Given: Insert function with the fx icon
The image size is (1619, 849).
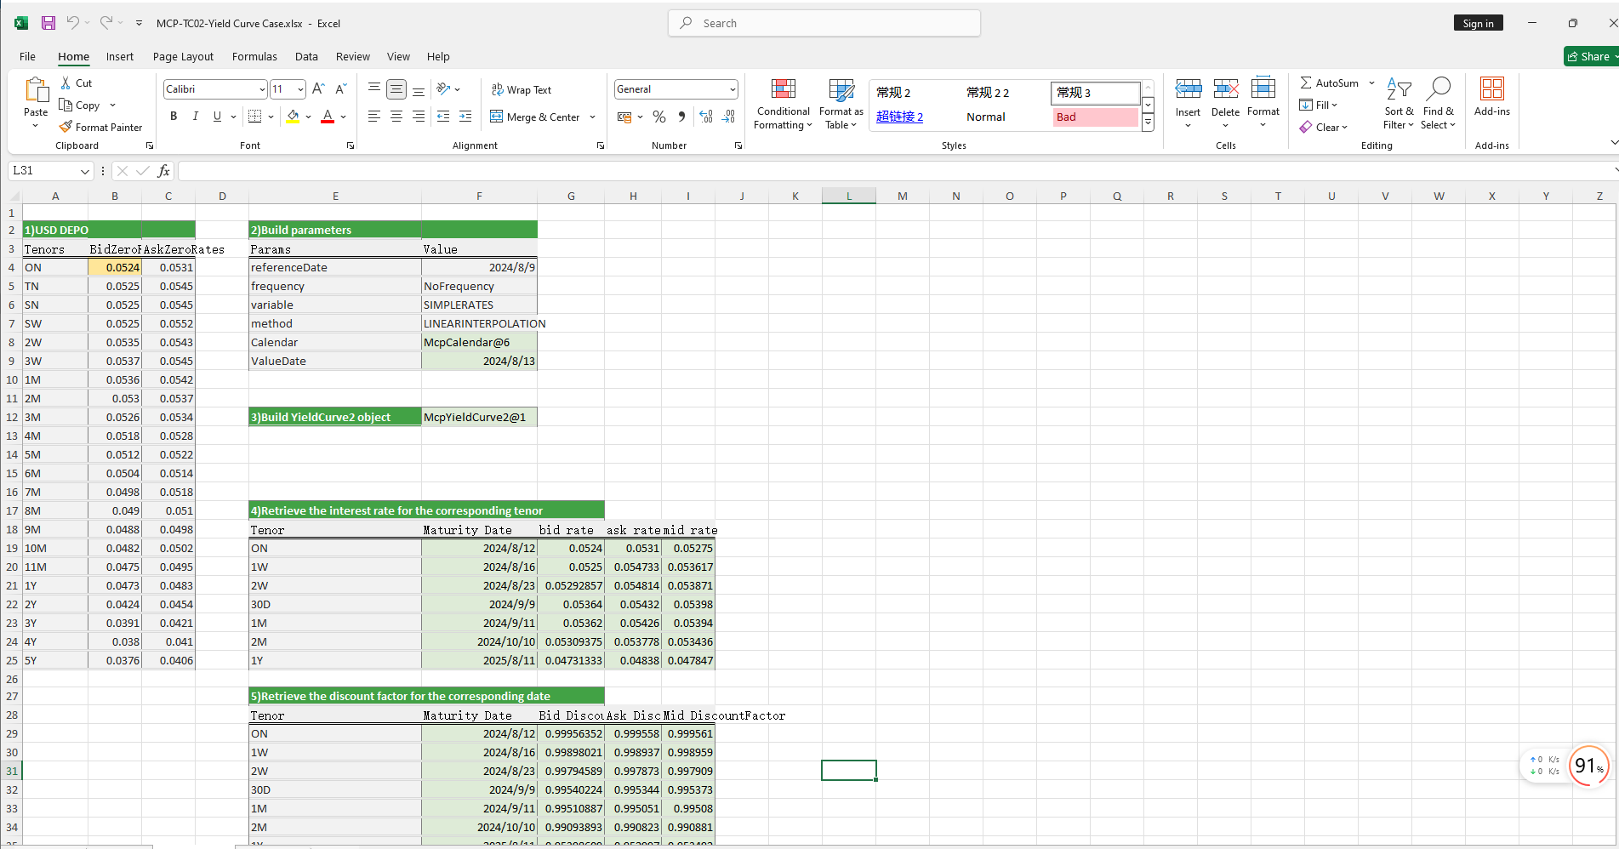Looking at the screenshot, I should [164, 171].
